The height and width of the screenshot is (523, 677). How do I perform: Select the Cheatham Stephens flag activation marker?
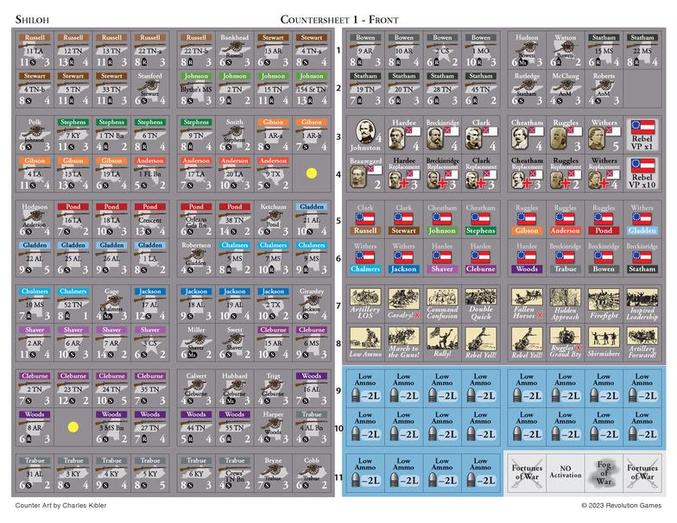[x=480, y=219]
